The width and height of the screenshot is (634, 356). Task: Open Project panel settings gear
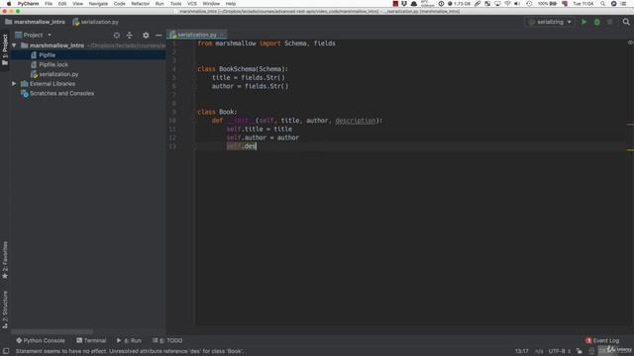coord(146,36)
